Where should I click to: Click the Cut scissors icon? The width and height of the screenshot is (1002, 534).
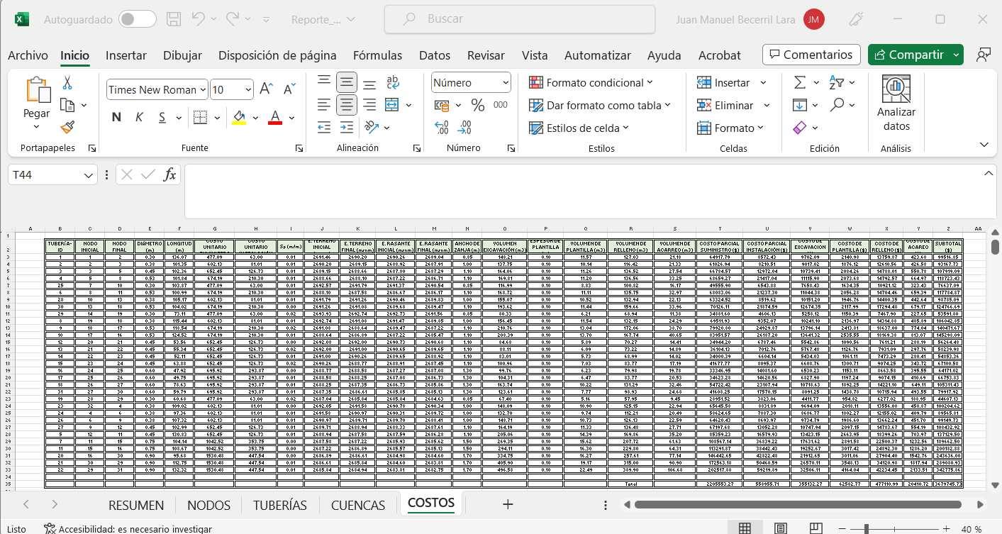point(67,83)
